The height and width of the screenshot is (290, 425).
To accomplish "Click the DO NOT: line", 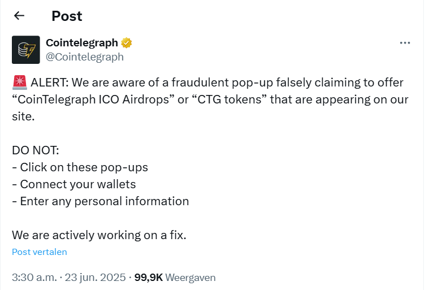I will coord(36,150).
